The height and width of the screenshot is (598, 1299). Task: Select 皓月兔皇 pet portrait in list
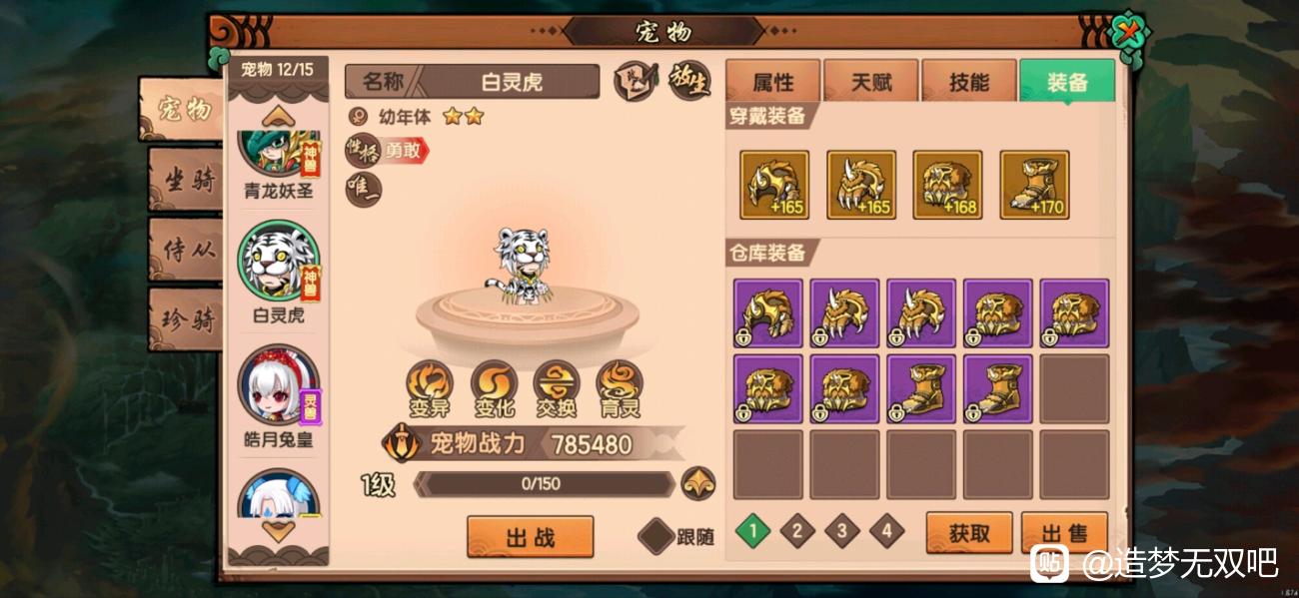point(278,384)
